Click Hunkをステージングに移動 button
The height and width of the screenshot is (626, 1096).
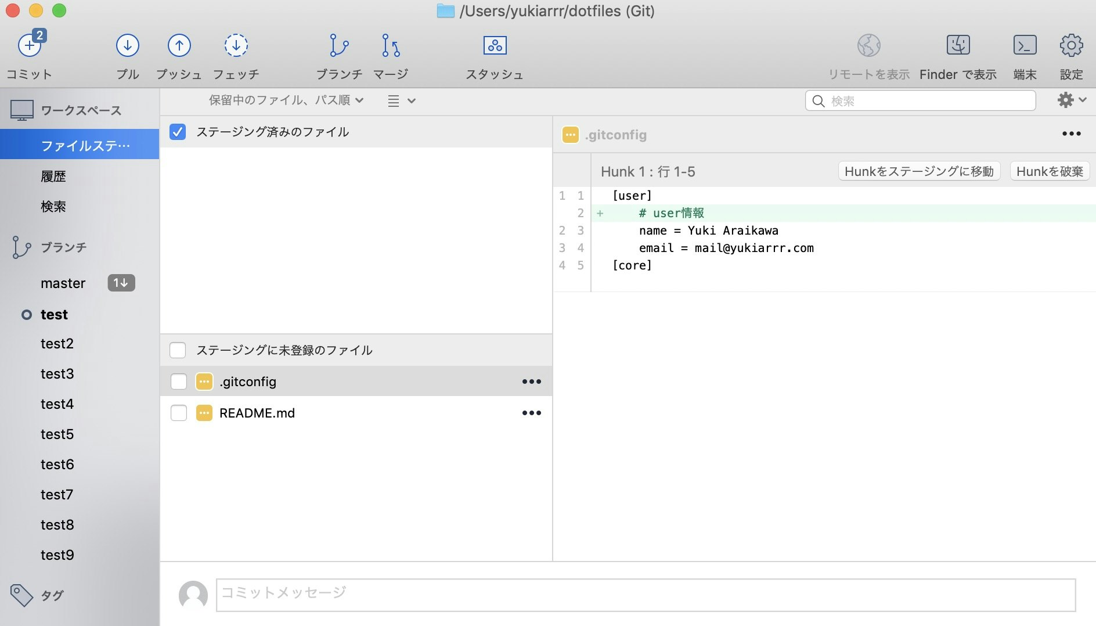tap(919, 171)
